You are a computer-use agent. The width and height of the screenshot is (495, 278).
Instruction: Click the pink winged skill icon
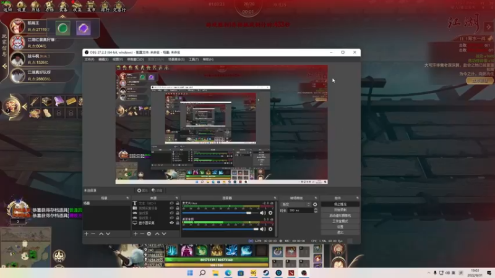point(187,251)
